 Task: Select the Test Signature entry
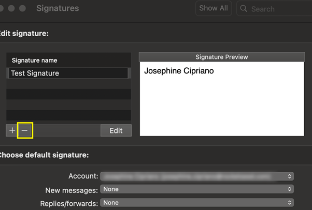(x=68, y=73)
